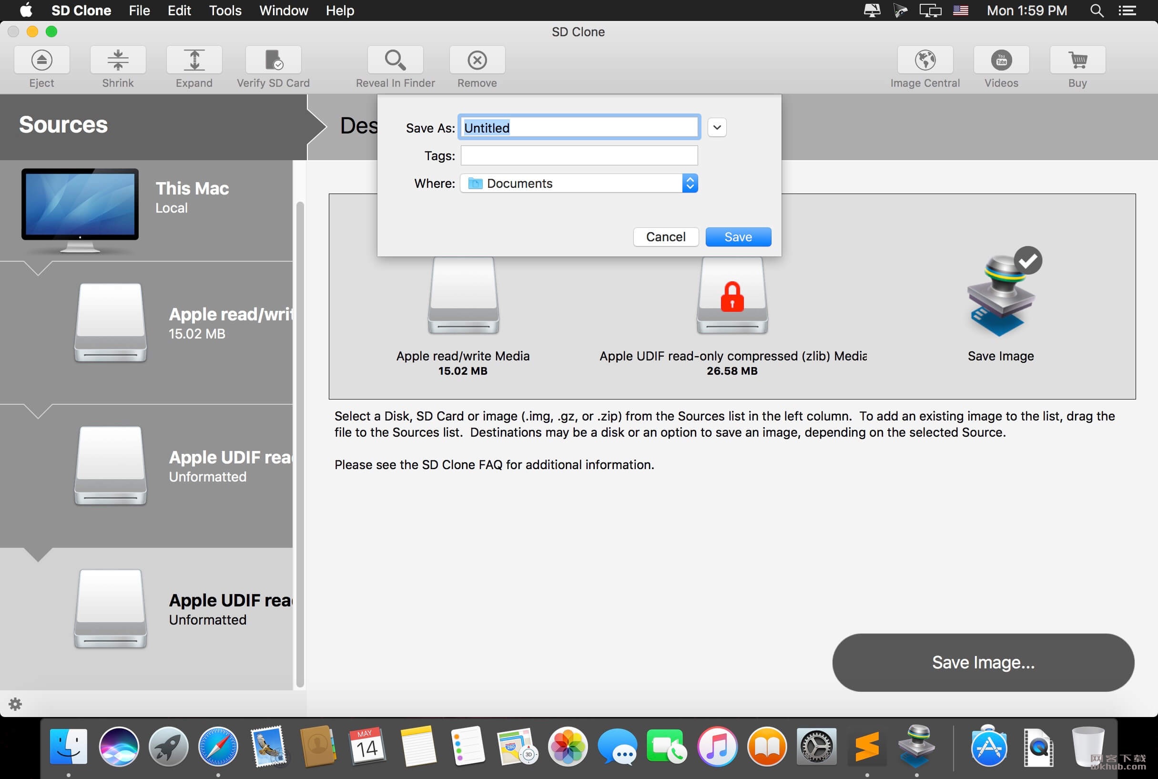1158x779 pixels.
Task: Open Notification Center in menu bar
Action: click(x=1127, y=10)
